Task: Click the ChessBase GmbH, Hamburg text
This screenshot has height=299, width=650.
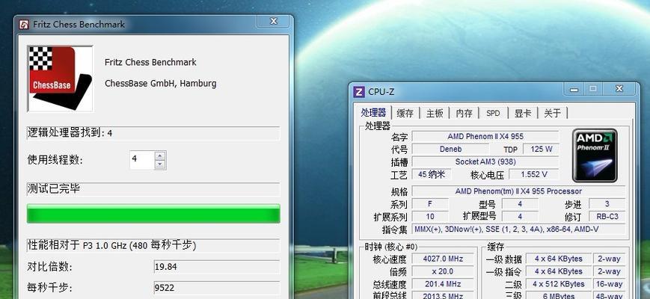Action: [160, 84]
